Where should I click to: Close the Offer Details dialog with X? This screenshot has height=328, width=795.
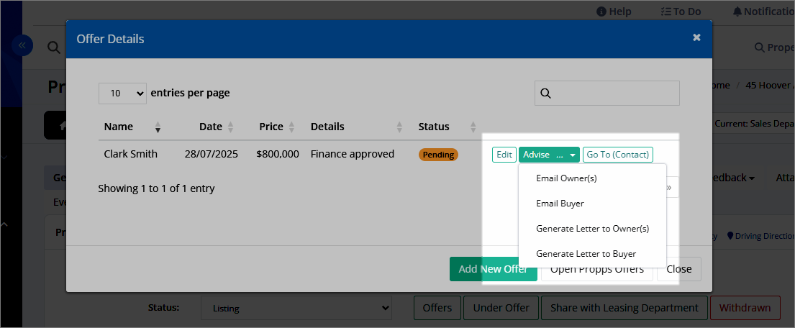point(696,37)
